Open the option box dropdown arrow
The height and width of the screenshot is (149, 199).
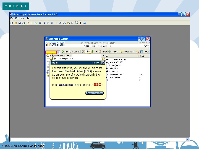point(58,52)
